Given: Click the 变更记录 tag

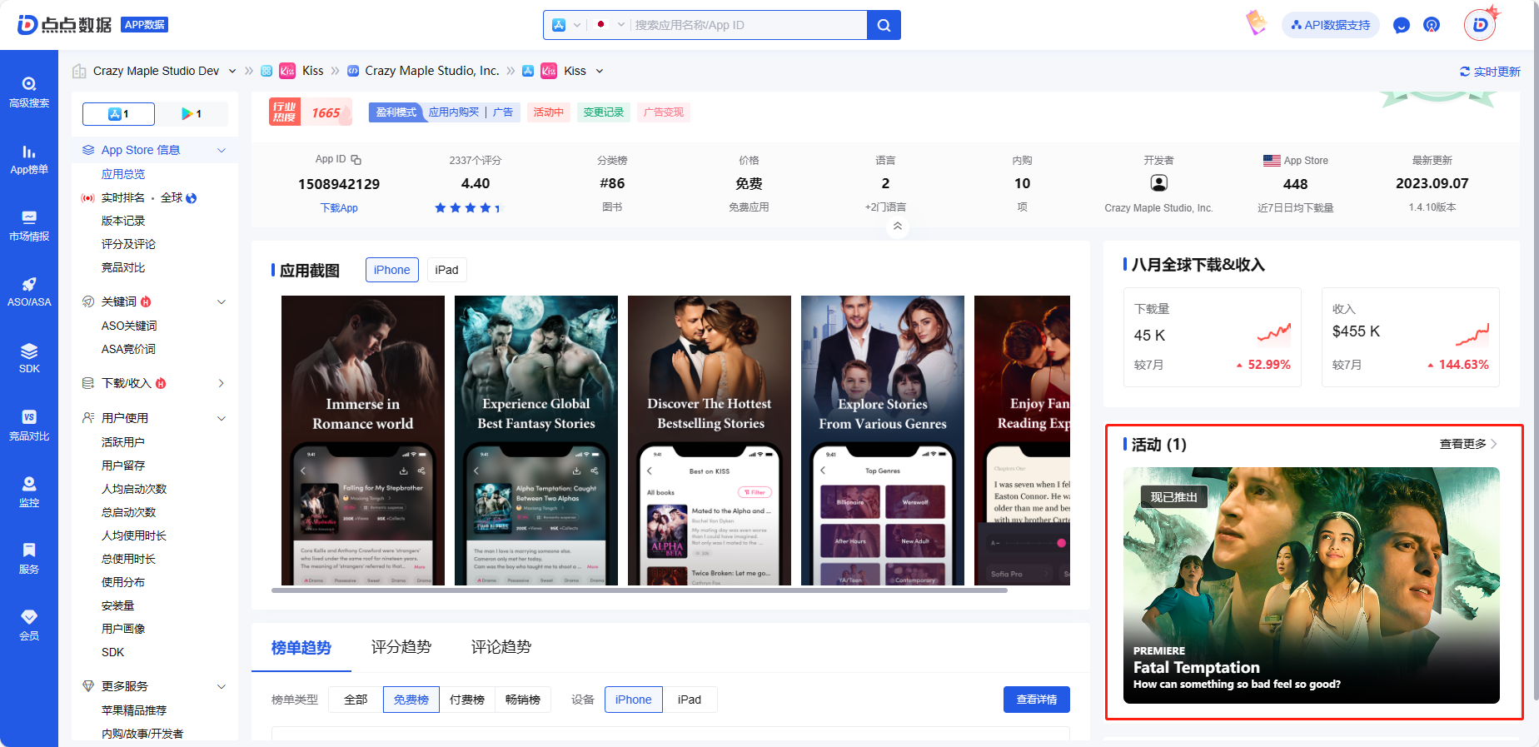Looking at the screenshot, I should pyautogui.click(x=604, y=112).
